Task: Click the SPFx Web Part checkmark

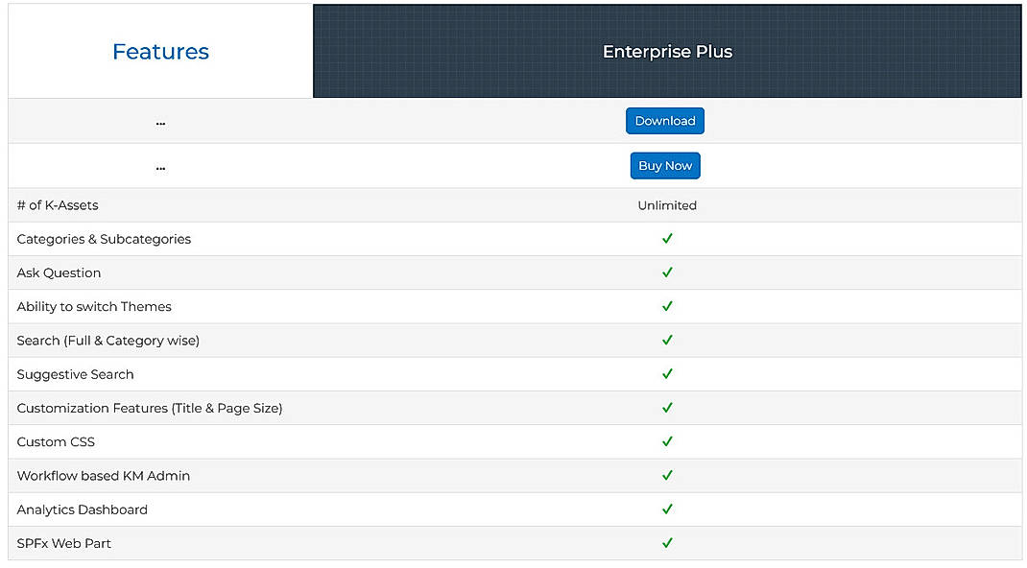Action: 667,543
